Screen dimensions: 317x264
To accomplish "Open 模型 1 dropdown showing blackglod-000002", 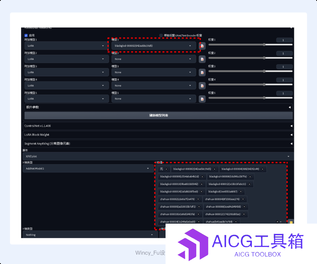I will pyautogui.click(x=154, y=46).
